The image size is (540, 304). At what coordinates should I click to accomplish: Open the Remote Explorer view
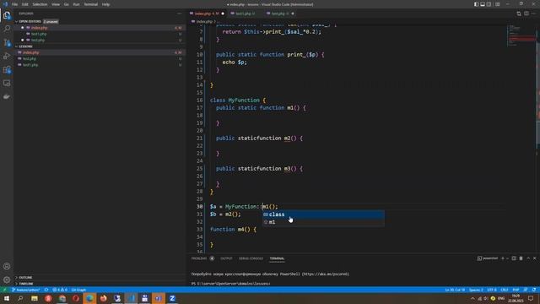click(7, 83)
